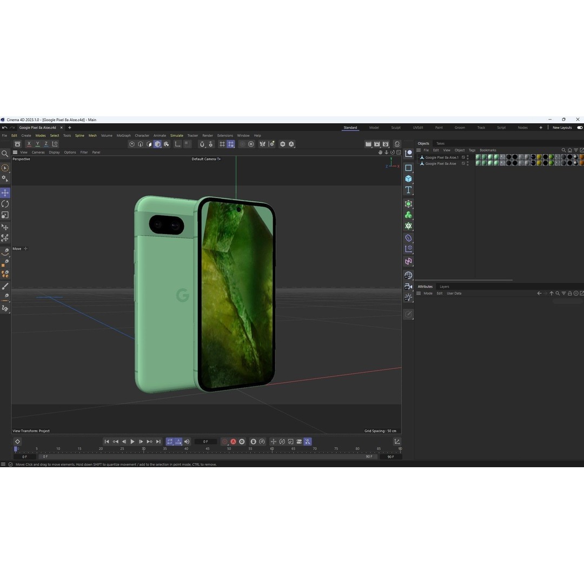Click Record Active Objects button
This screenshot has height=584, width=584.
[x=224, y=442]
